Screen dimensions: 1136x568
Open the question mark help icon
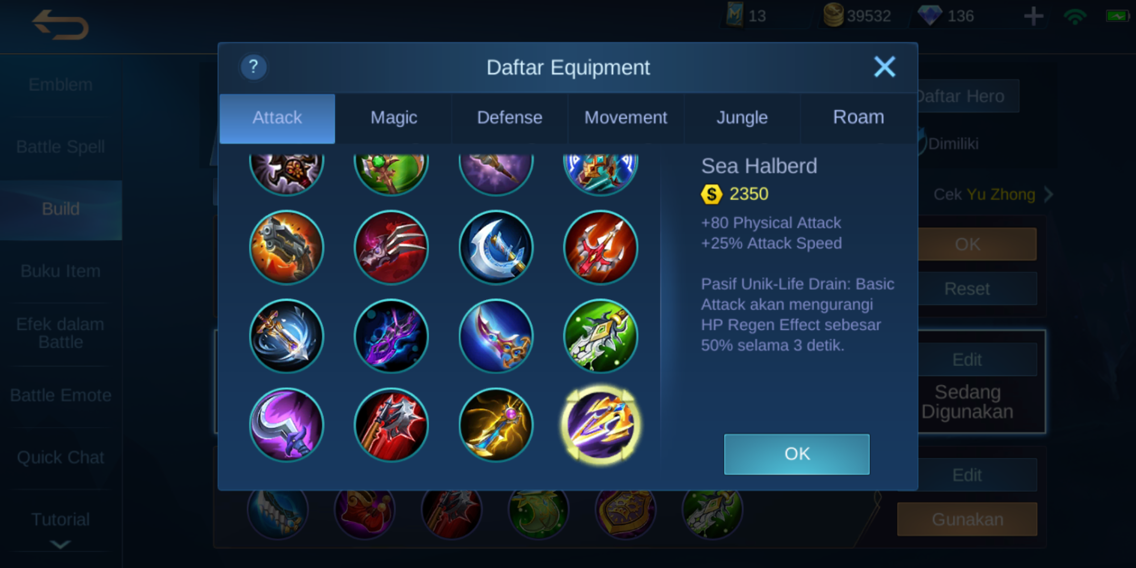[x=253, y=67]
